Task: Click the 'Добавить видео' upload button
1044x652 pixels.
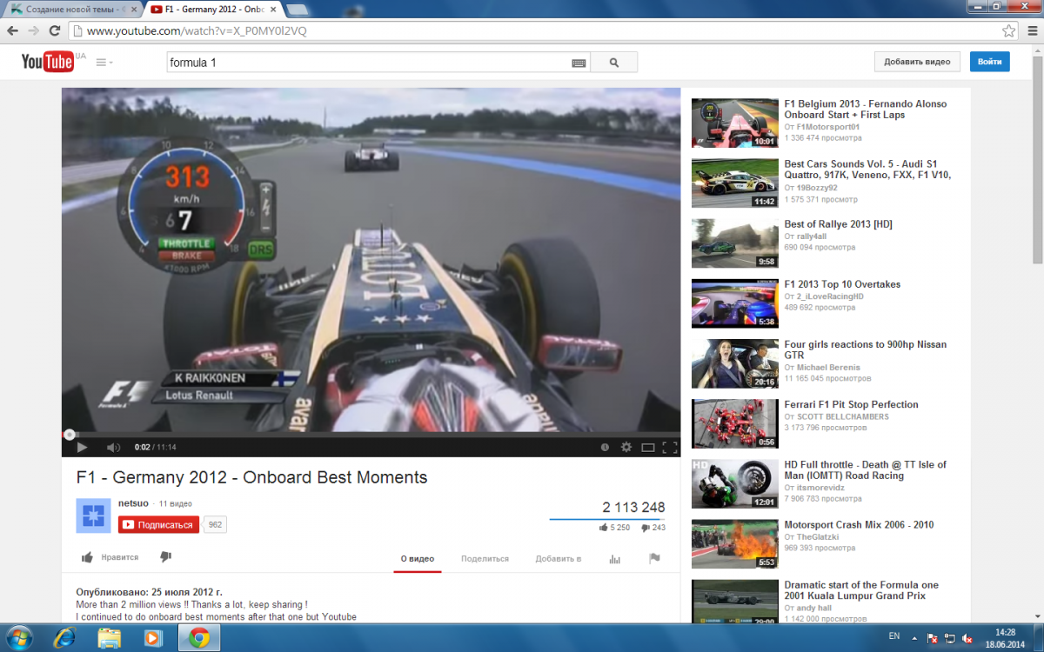Action: 917,62
